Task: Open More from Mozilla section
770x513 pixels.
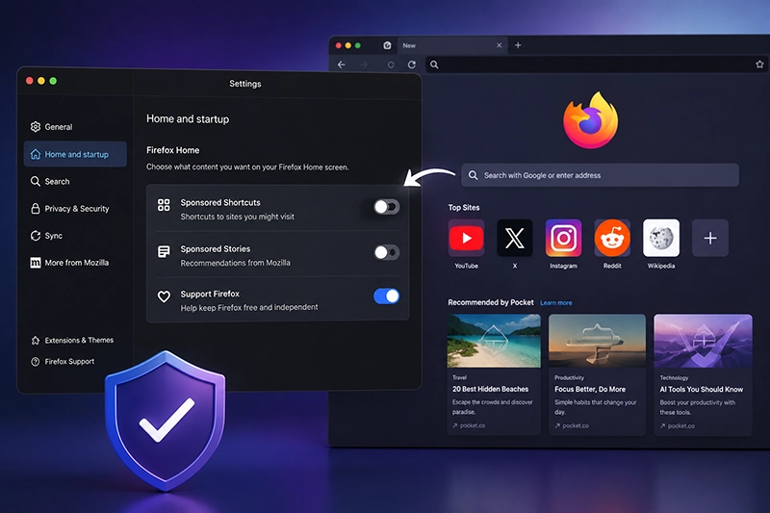Action: tap(69, 263)
